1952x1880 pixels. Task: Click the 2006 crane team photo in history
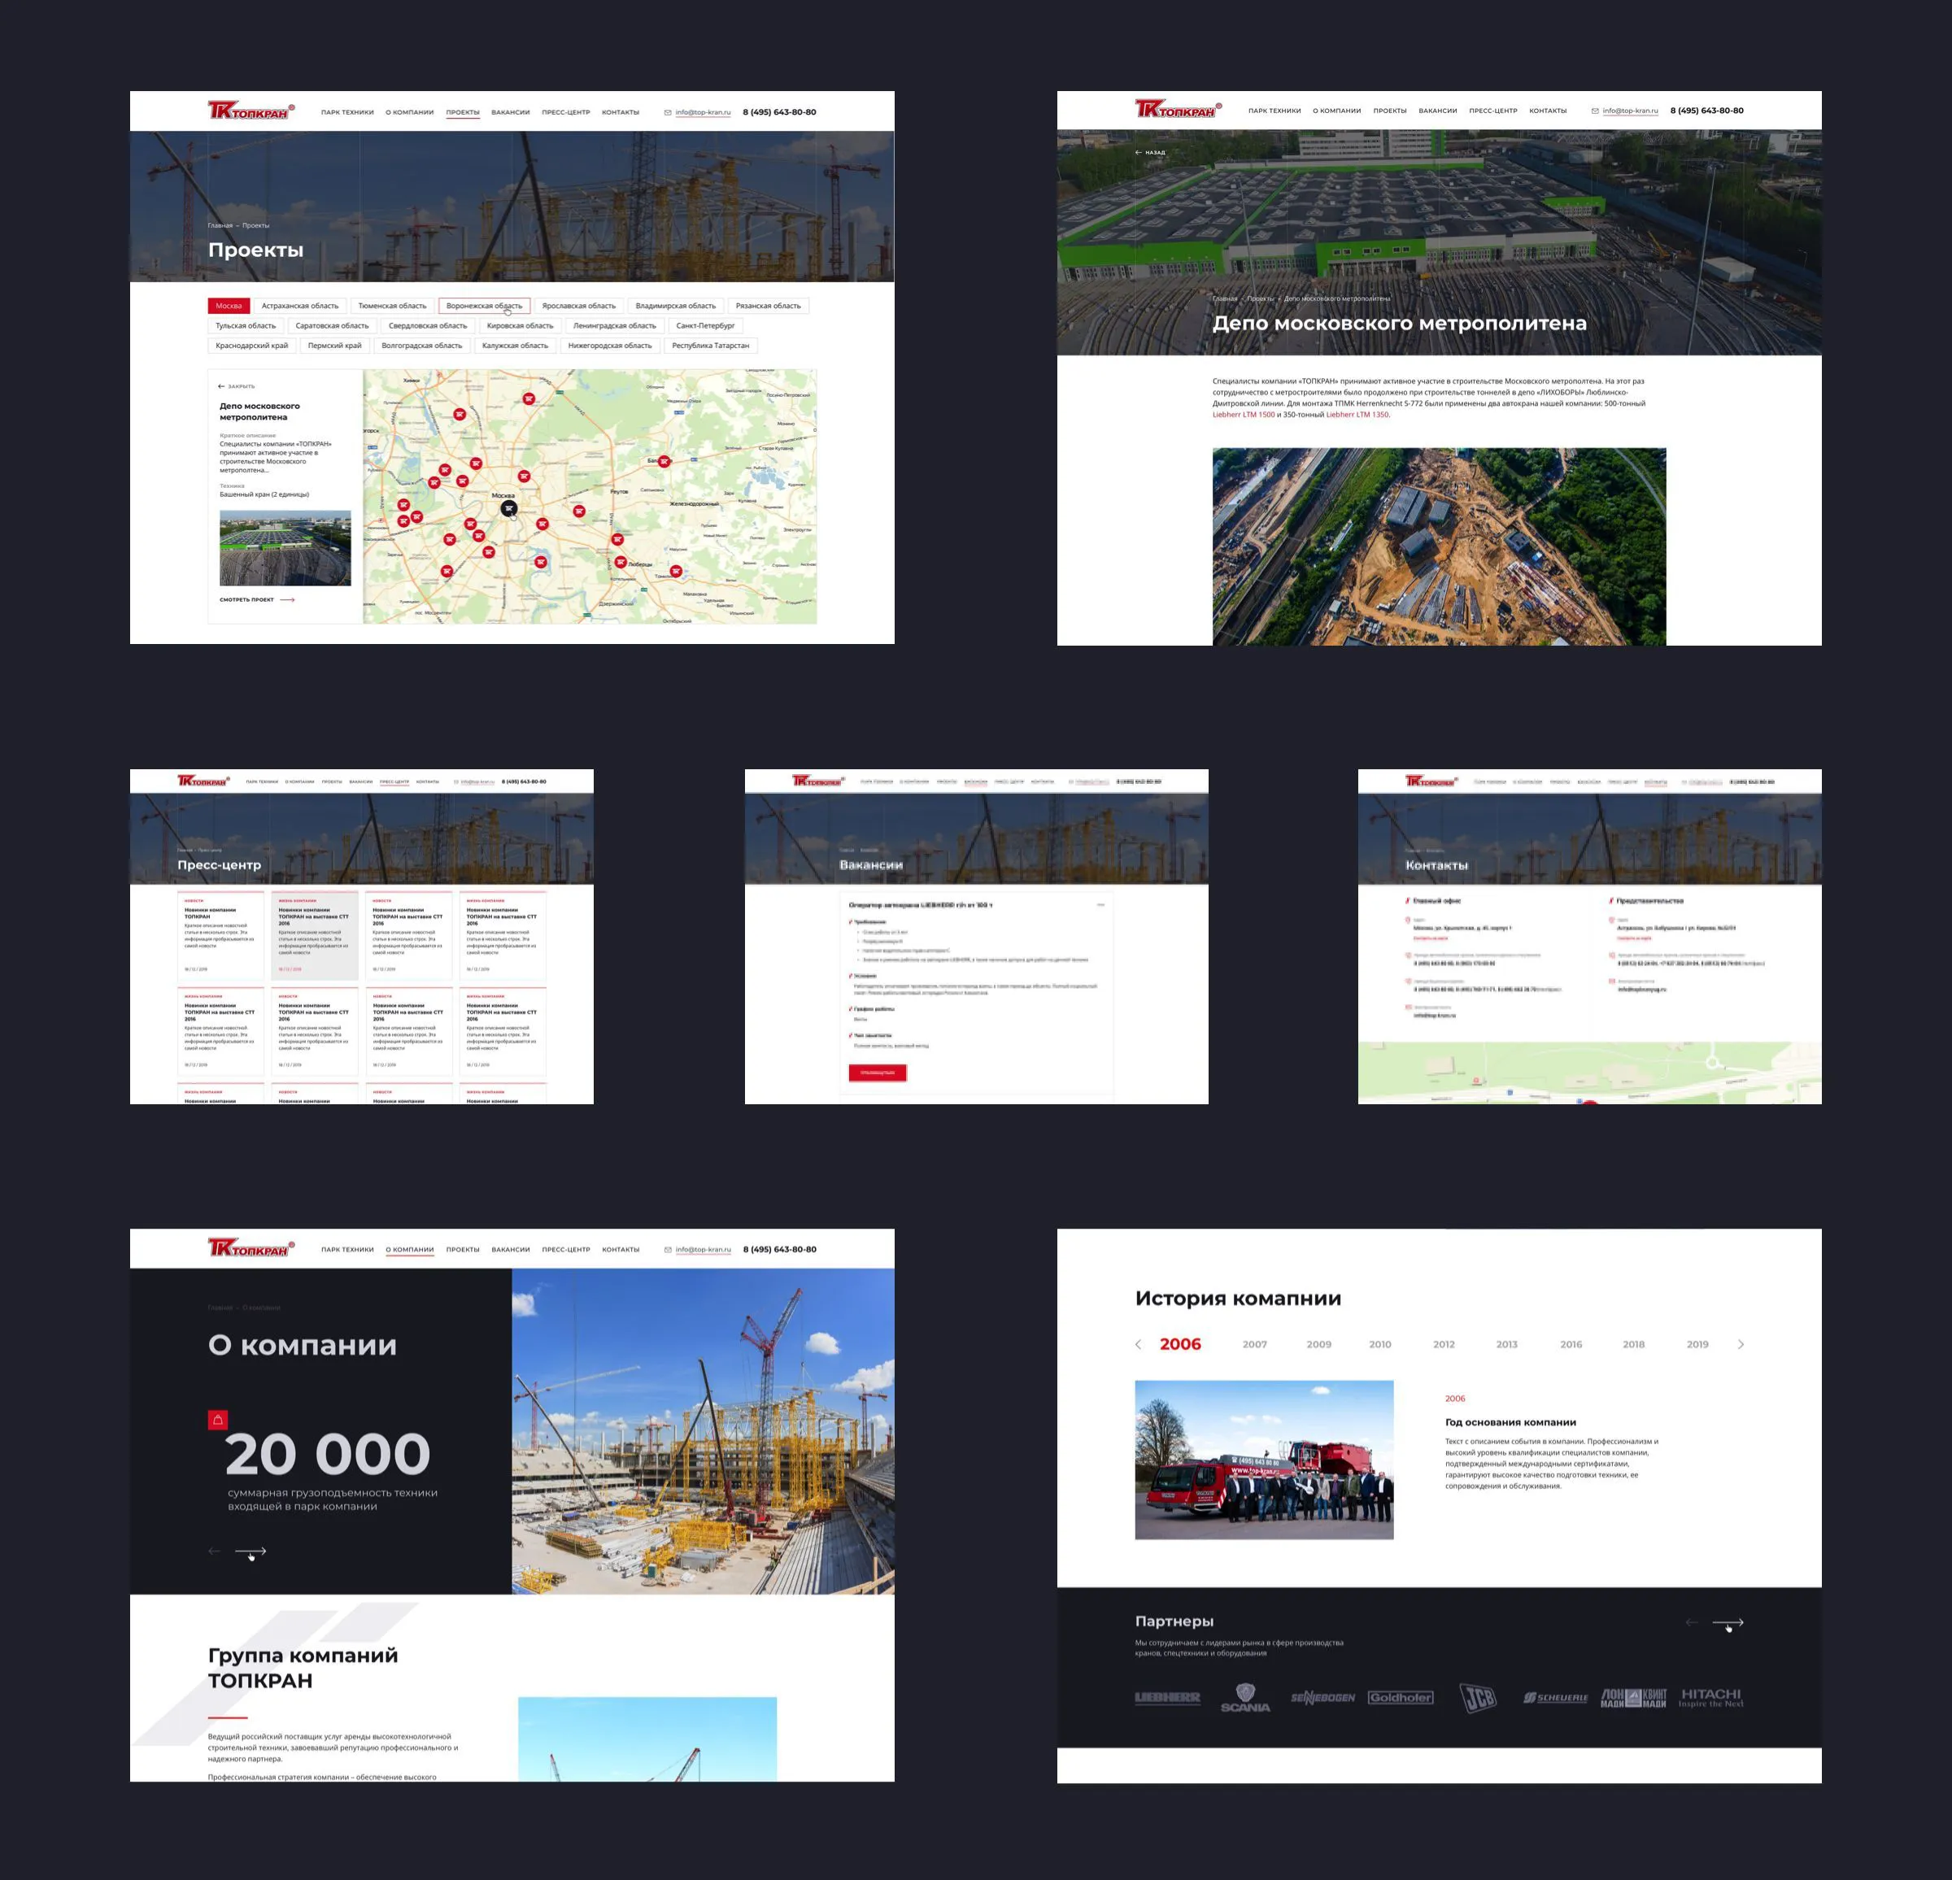[x=1264, y=1460]
